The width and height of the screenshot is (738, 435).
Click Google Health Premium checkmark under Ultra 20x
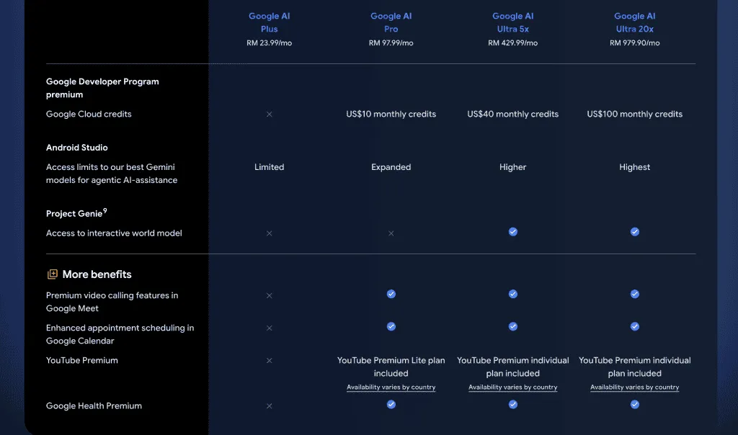click(x=635, y=405)
